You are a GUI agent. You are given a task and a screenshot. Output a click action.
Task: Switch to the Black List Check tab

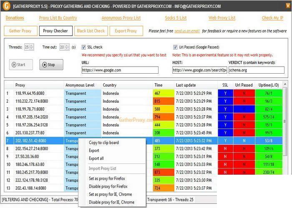pyautogui.click(x=91, y=31)
